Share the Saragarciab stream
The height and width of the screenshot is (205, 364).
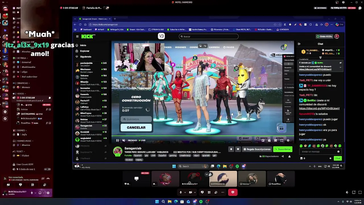[282, 156]
